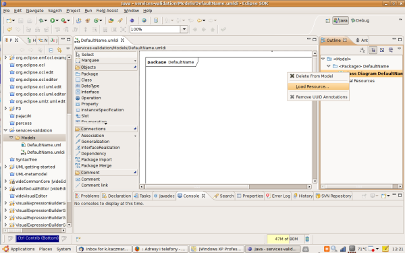Toggle pin on Objects palette drawer
405x253 pixels.
[135, 67]
